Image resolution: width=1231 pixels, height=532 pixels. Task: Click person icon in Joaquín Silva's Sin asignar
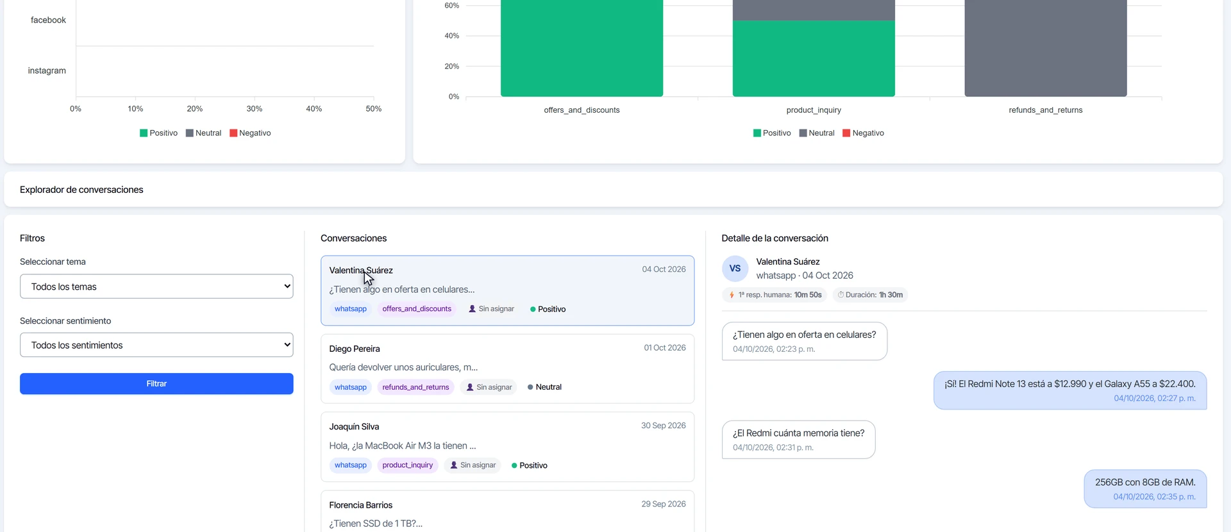pyautogui.click(x=454, y=465)
